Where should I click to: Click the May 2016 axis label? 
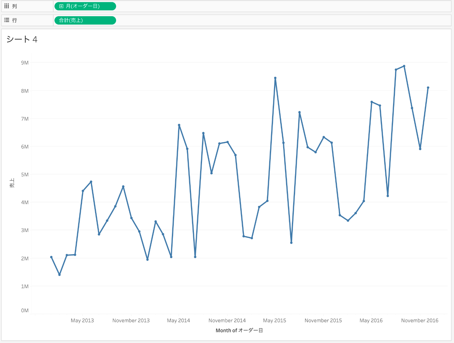pos(371,320)
